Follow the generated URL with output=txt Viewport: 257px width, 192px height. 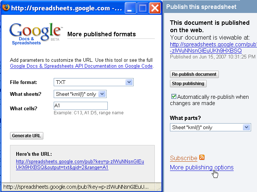(x=80, y=165)
